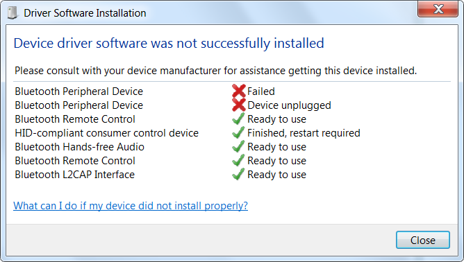Select the first Bluetooth Peripheral Device entry
The image size is (464, 262).
point(79,91)
